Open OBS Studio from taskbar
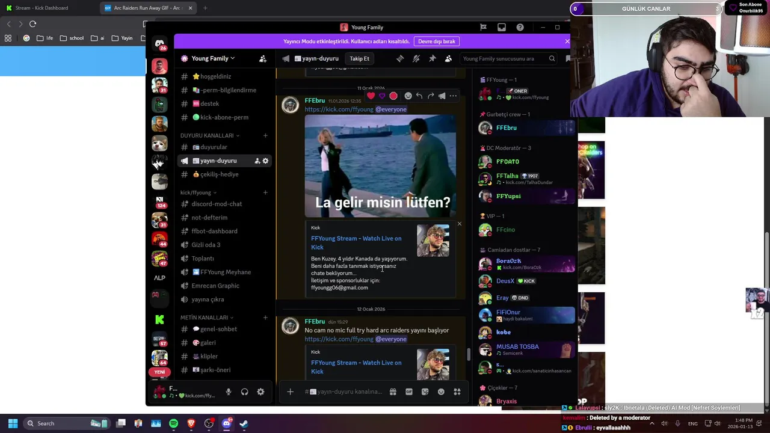Viewport: 770px width, 433px height. click(x=209, y=423)
